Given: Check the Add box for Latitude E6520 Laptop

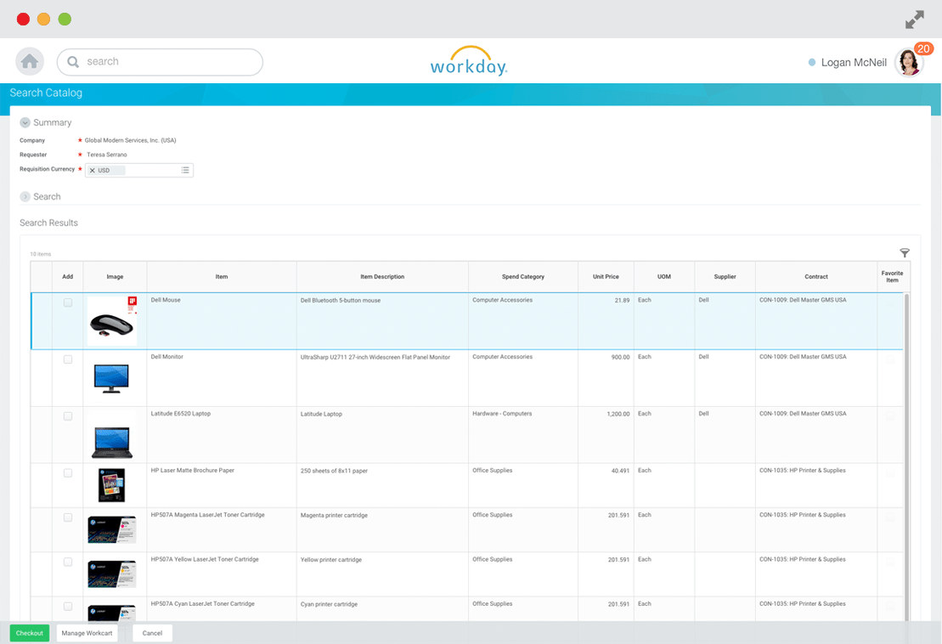Looking at the screenshot, I should 68,416.
